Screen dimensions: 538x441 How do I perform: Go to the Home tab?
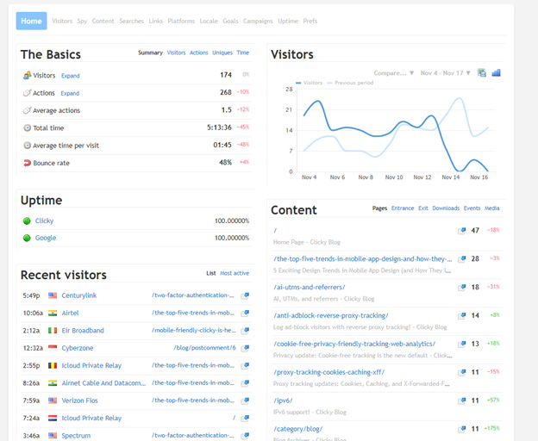pos(31,21)
